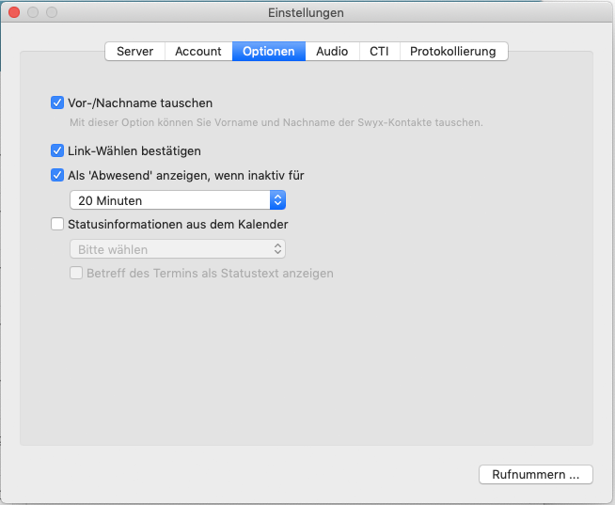
Task: Go to the Audio tab
Action: pos(332,52)
